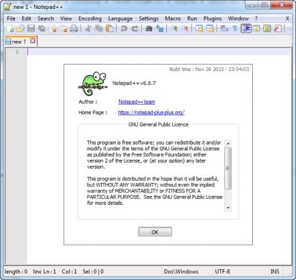
Task: Click Synchronize Horizontal Scrolling icon
Action: 210,28
